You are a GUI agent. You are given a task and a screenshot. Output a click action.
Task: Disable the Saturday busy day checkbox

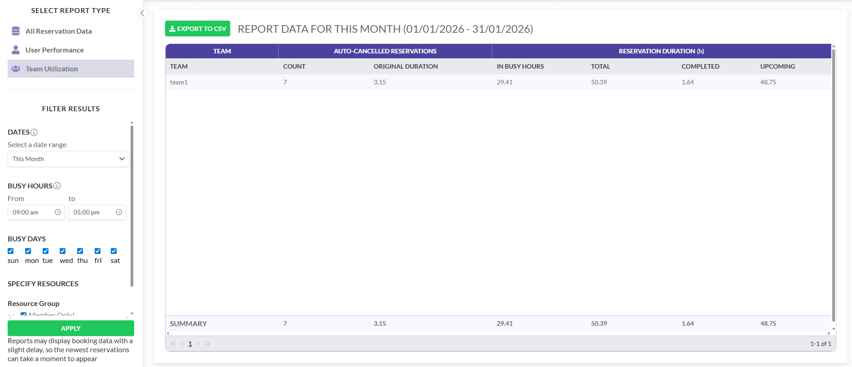(114, 251)
